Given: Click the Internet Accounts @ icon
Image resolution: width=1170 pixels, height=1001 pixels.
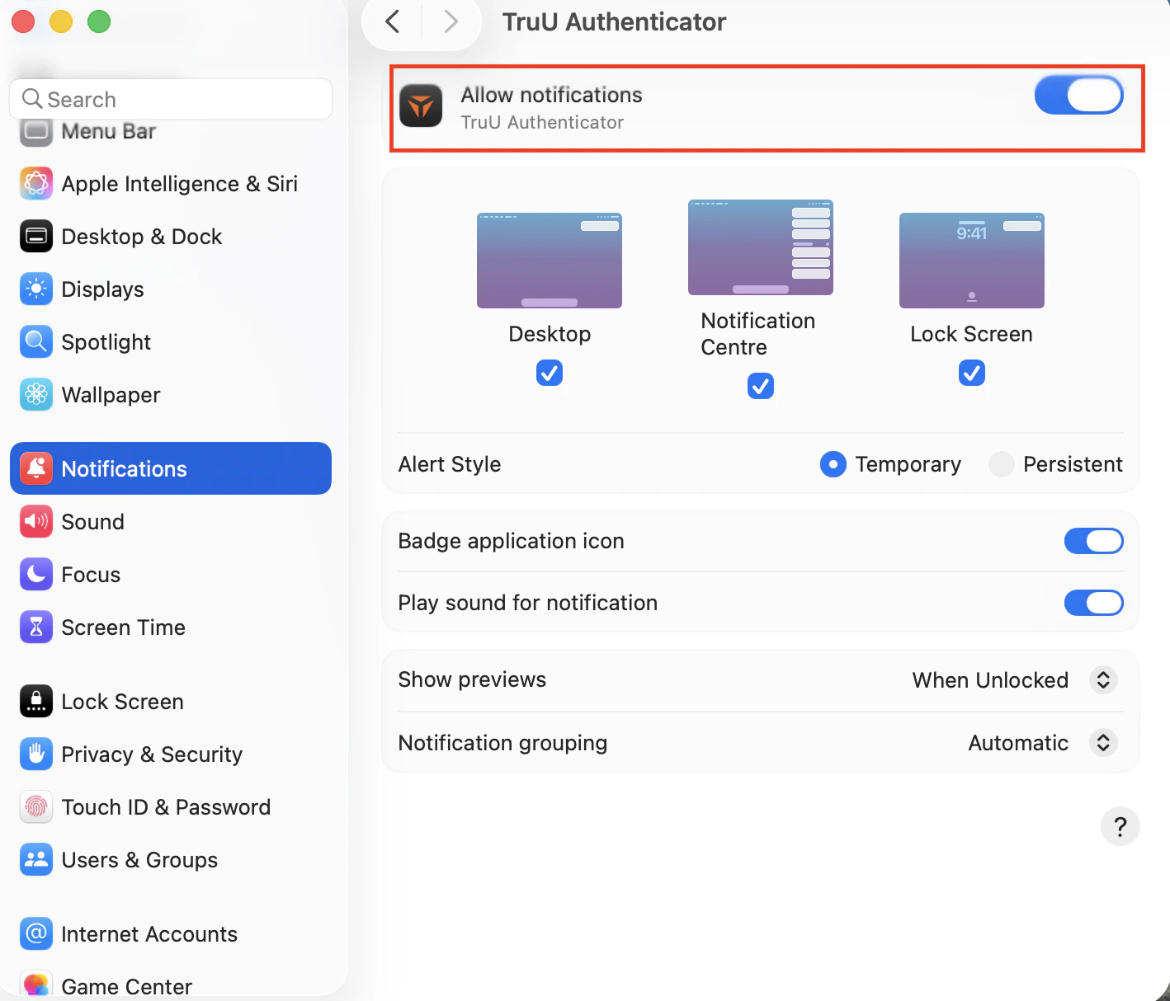Looking at the screenshot, I should [x=36, y=934].
